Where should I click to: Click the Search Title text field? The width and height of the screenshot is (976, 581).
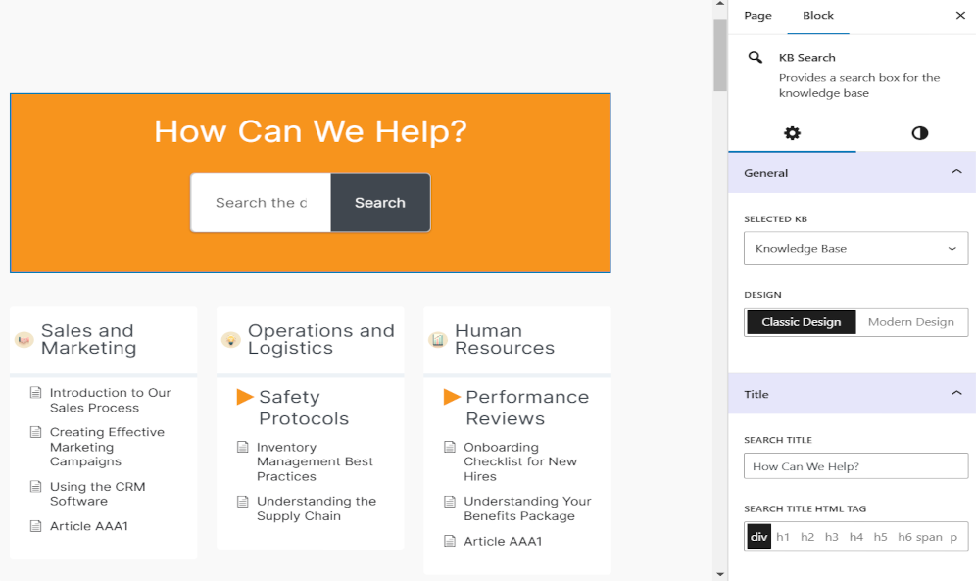[x=855, y=466]
